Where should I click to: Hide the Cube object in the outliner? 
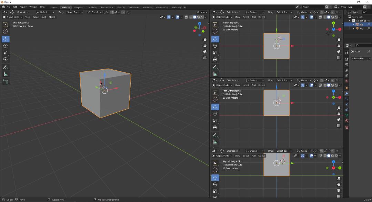point(369,24)
